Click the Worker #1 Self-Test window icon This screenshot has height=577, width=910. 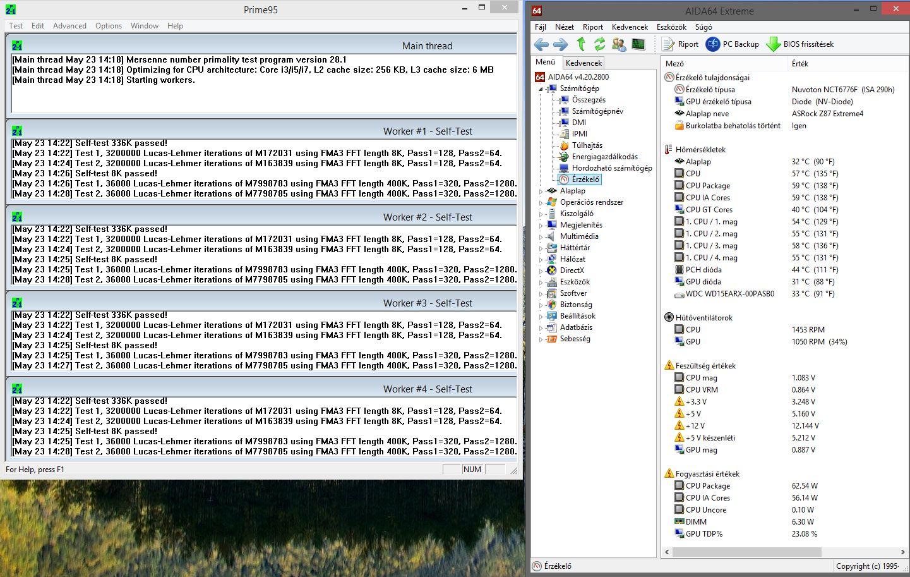pos(17,131)
